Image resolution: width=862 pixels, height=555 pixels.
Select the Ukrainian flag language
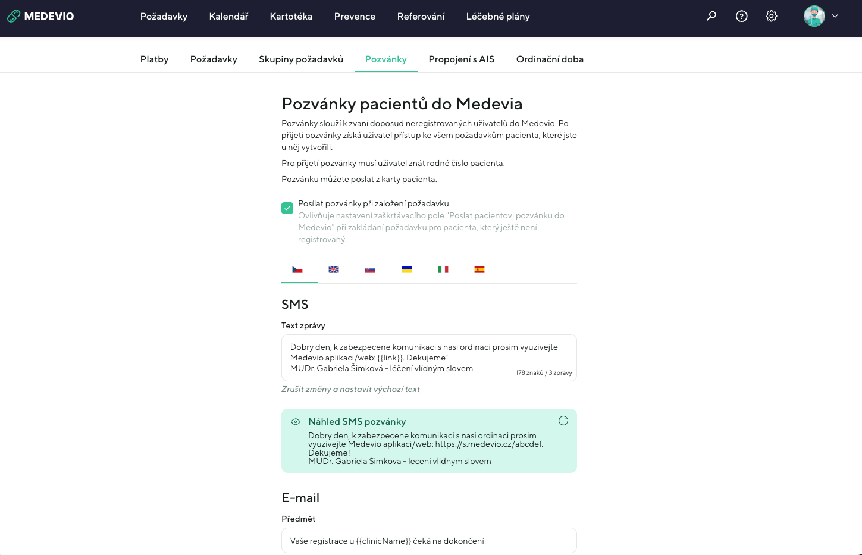pos(407,269)
